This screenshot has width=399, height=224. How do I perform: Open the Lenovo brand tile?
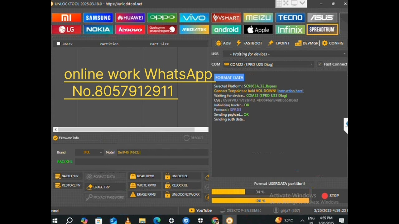(130, 30)
